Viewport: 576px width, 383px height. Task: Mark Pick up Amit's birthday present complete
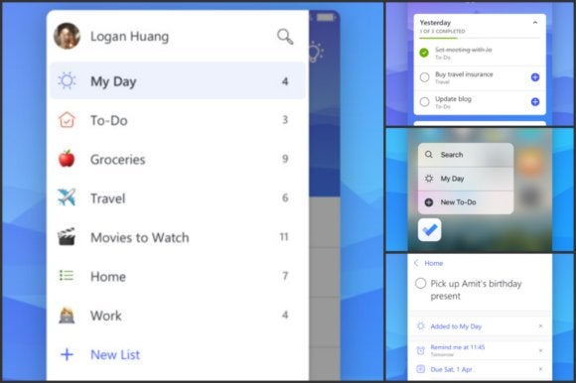click(x=421, y=284)
